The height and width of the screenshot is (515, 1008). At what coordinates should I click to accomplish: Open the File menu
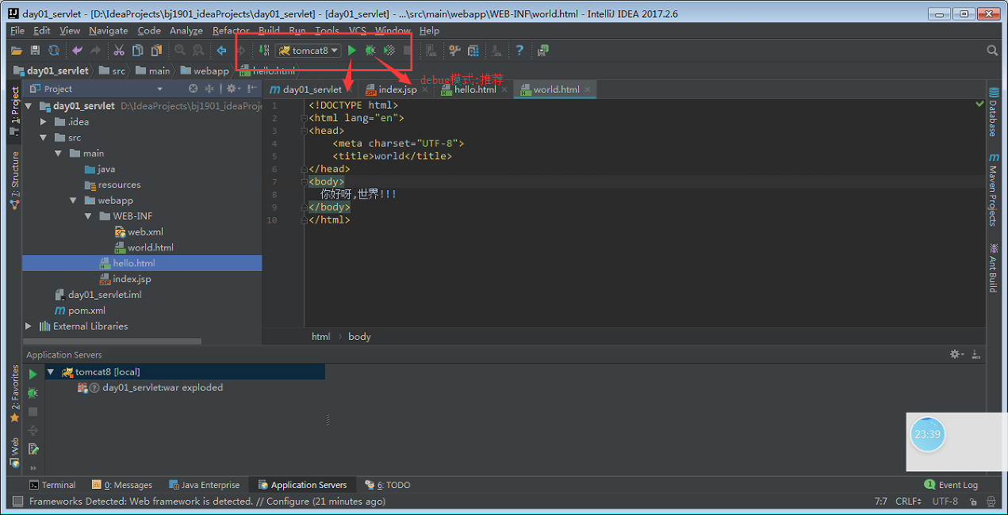point(17,31)
